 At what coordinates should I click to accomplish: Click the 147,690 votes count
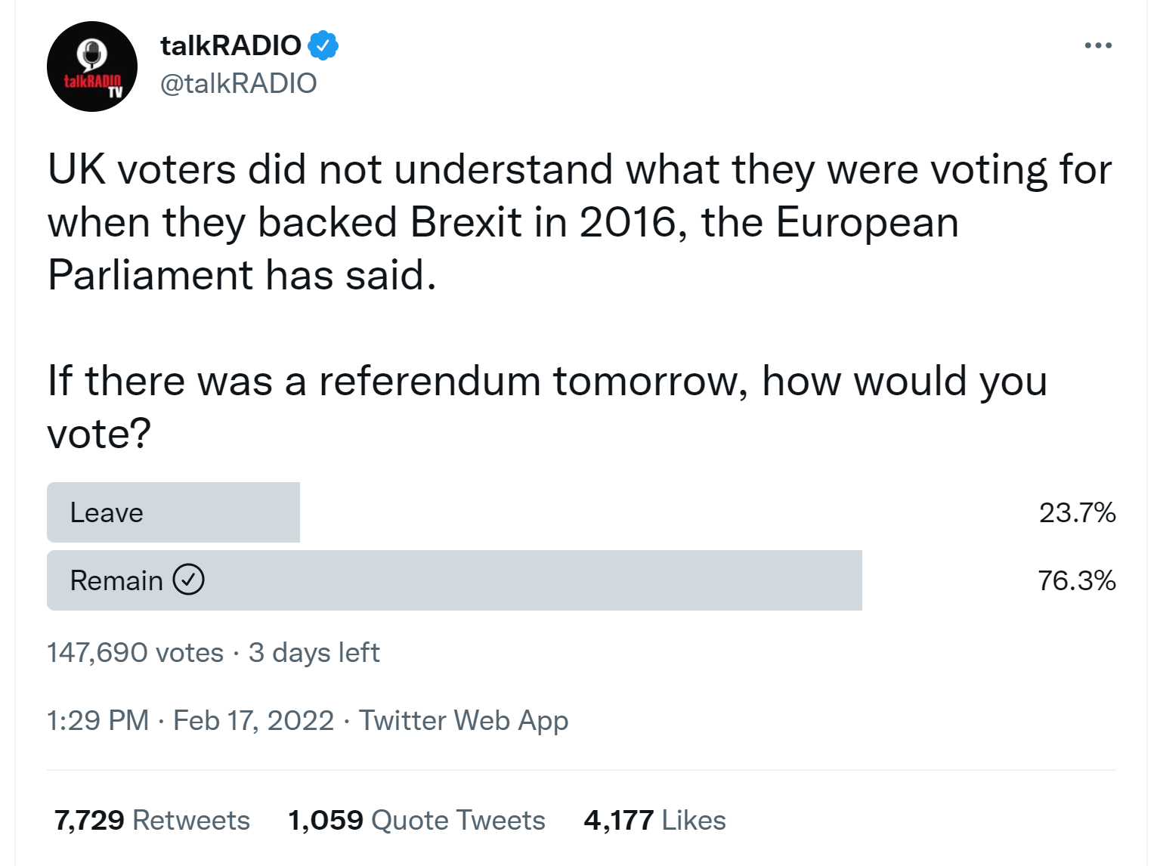point(135,652)
